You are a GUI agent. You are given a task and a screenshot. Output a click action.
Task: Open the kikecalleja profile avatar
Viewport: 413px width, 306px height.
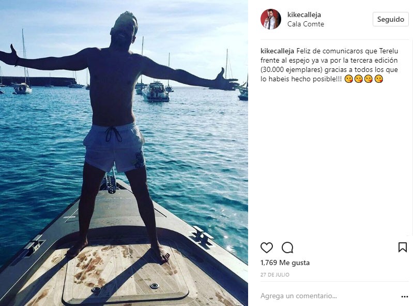(x=271, y=19)
